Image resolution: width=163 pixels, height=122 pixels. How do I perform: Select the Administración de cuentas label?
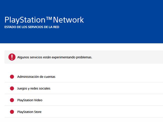coord(36,77)
